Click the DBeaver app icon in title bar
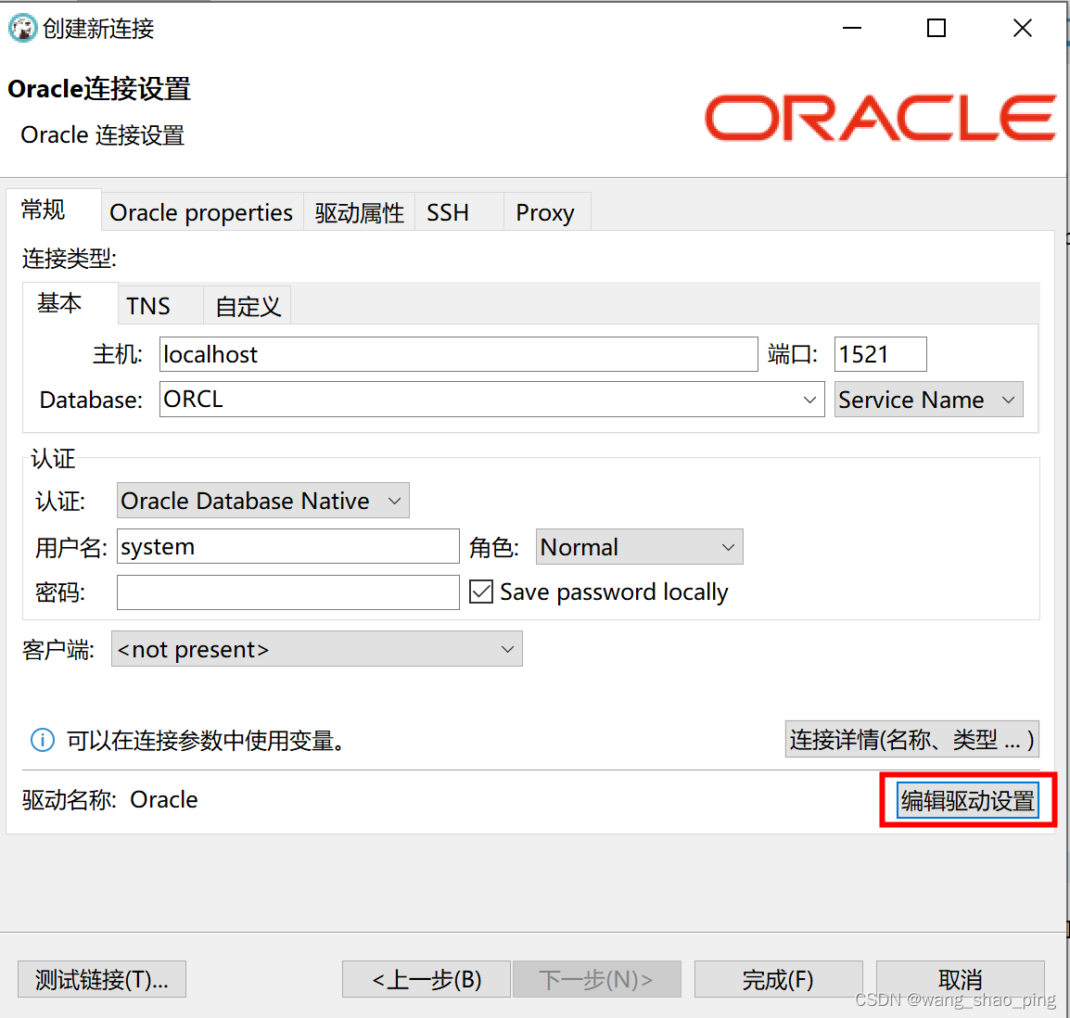This screenshot has height=1018, width=1070. [x=22, y=28]
